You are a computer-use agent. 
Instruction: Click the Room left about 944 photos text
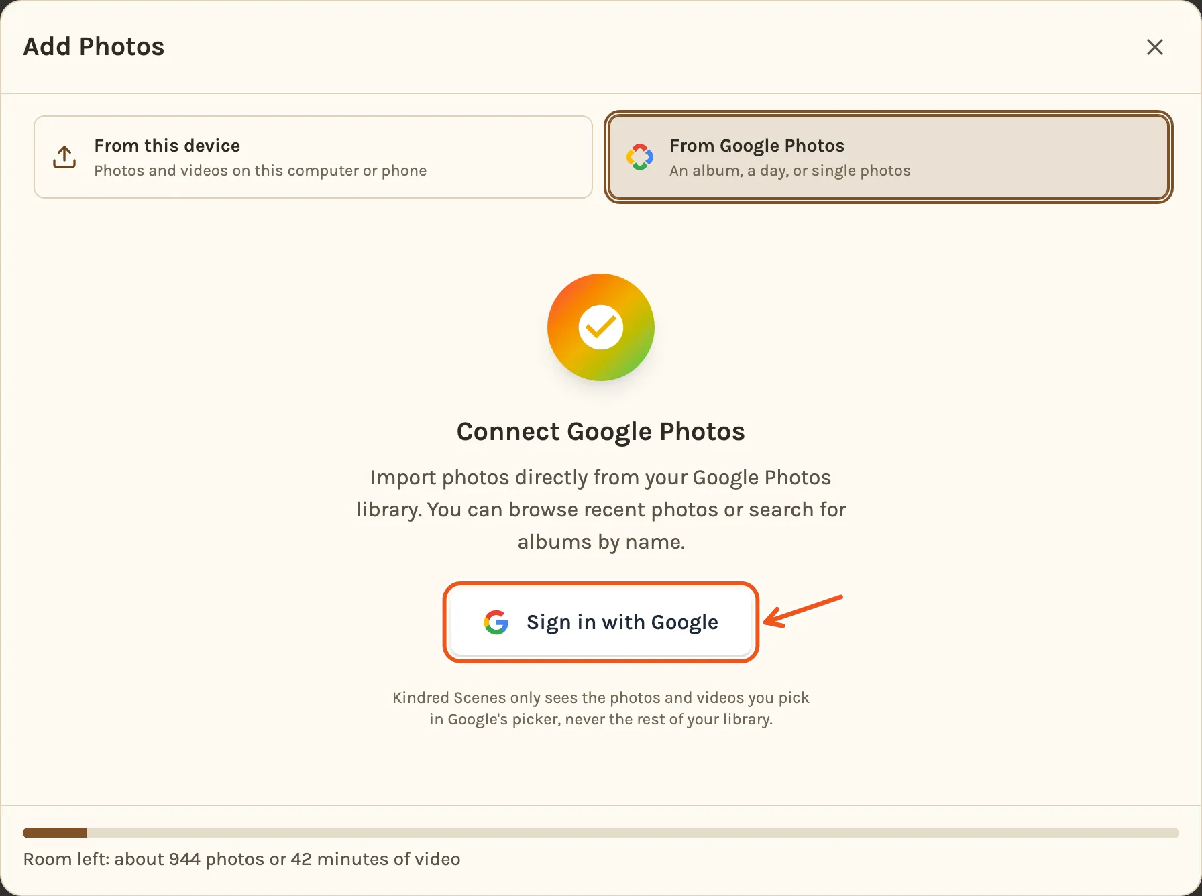tap(241, 859)
